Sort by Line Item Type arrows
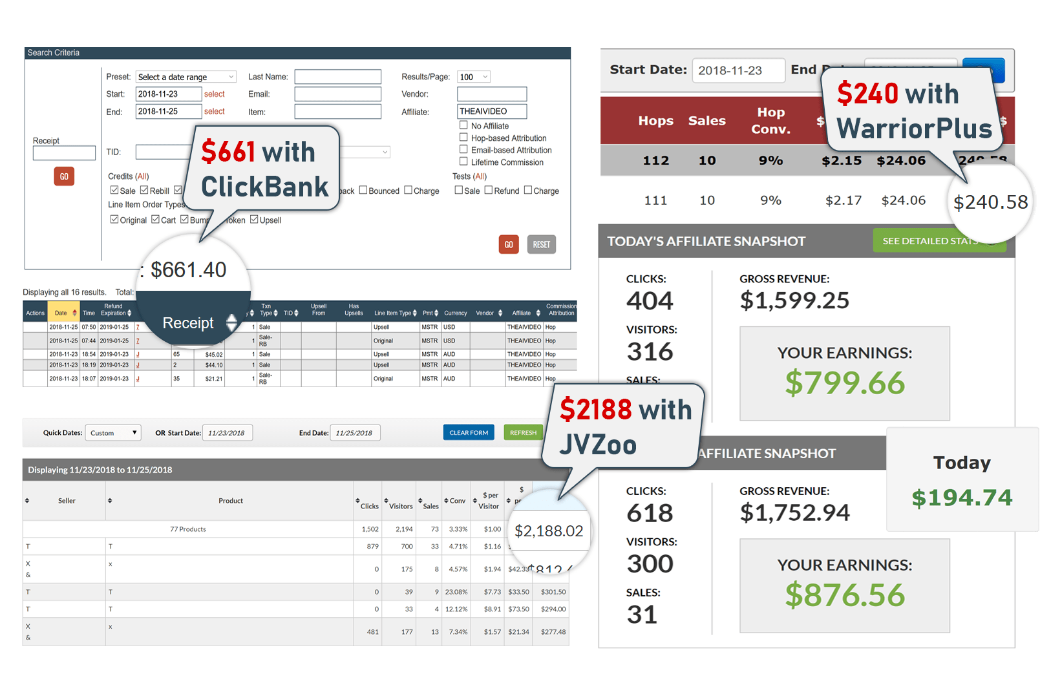1040x694 pixels. point(416,313)
